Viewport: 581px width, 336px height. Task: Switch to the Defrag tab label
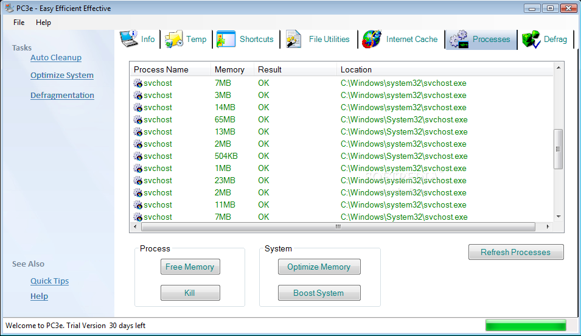point(555,40)
